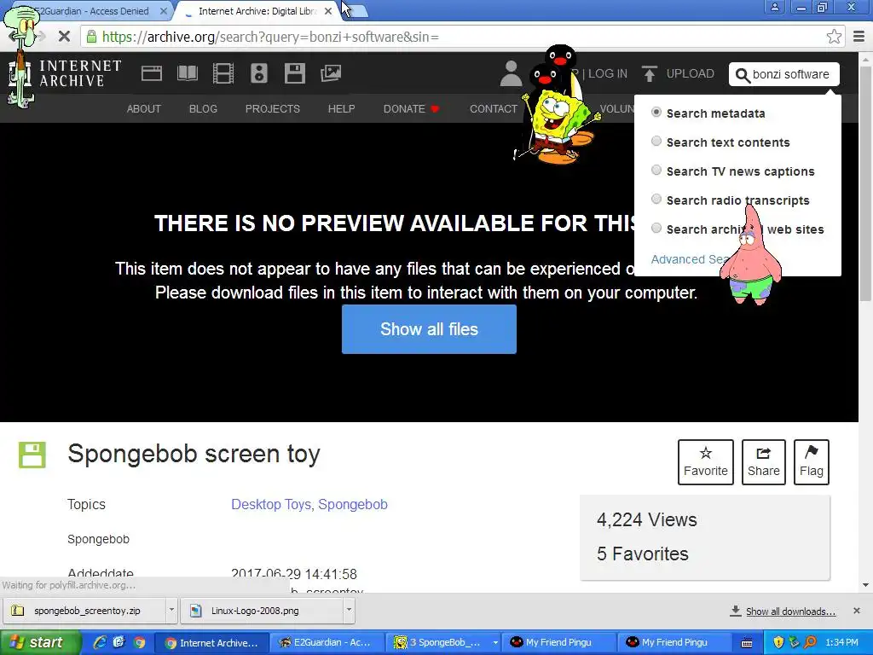Click the Internet Archive taskbar button
Viewport: 873px width, 655px height.
pyautogui.click(x=211, y=643)
